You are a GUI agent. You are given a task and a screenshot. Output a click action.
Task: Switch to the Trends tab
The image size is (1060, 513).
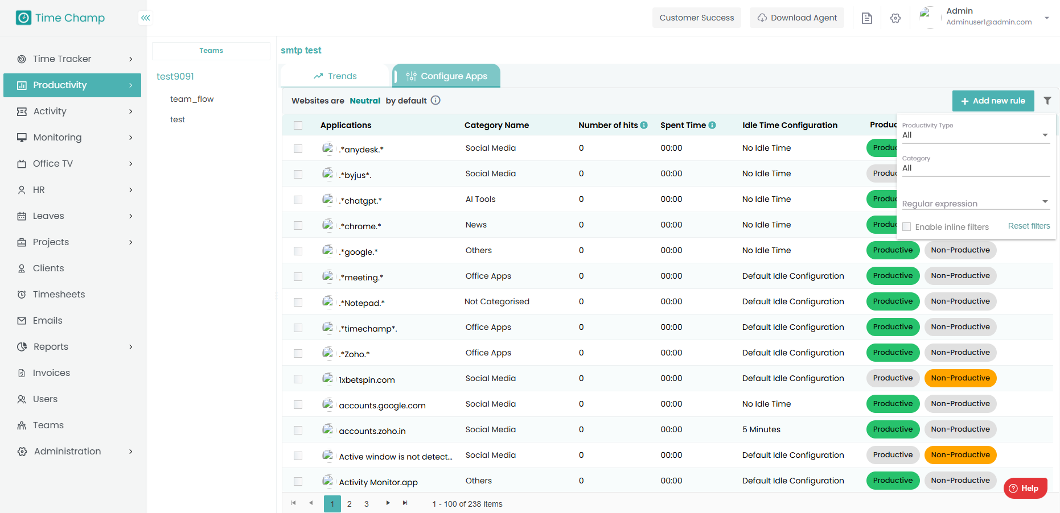pos(335,76)
